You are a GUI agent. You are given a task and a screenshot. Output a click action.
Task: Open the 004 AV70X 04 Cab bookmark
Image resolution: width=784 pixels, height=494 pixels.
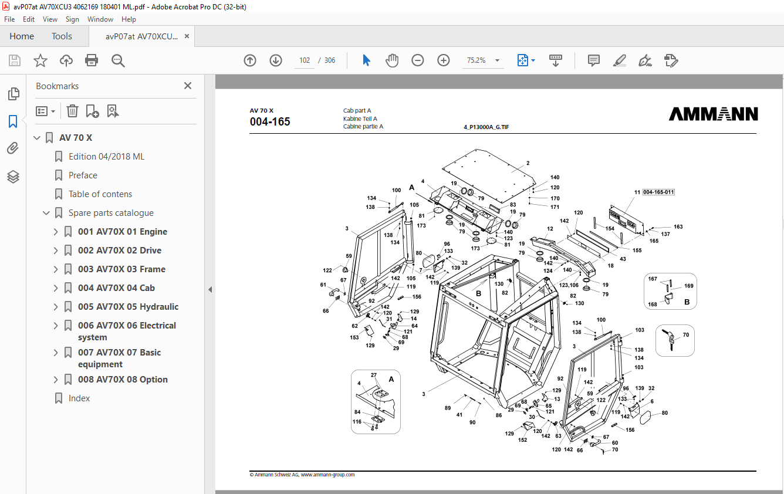coord(116,288)
